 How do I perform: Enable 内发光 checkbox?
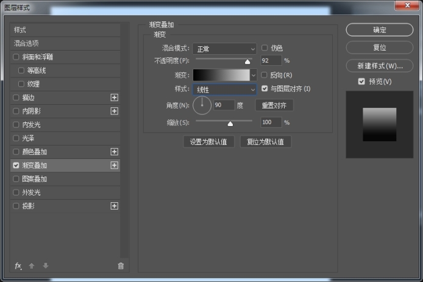pos(16,124)
